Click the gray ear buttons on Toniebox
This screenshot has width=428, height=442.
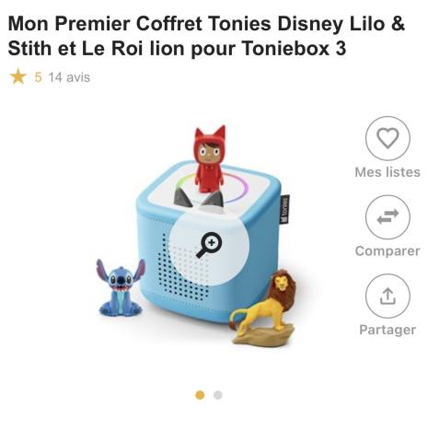click(199, 197)
